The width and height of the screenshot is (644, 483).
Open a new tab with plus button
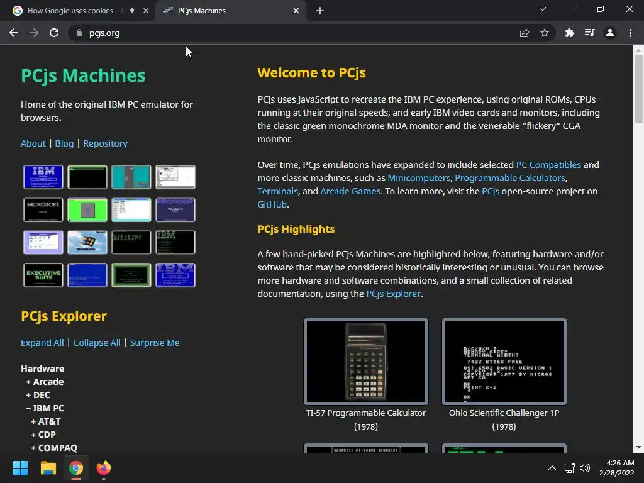coord(320,11)
